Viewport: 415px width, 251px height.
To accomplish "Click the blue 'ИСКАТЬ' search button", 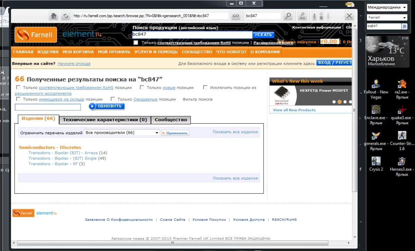I will point(263,35).
